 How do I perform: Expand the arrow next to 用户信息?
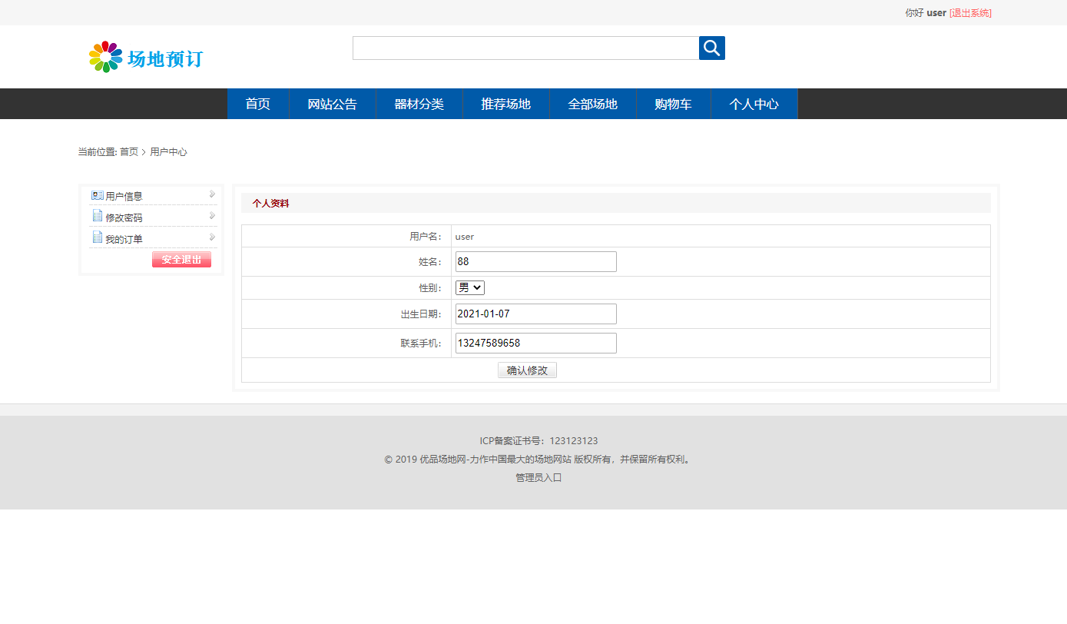pos(211,194)
